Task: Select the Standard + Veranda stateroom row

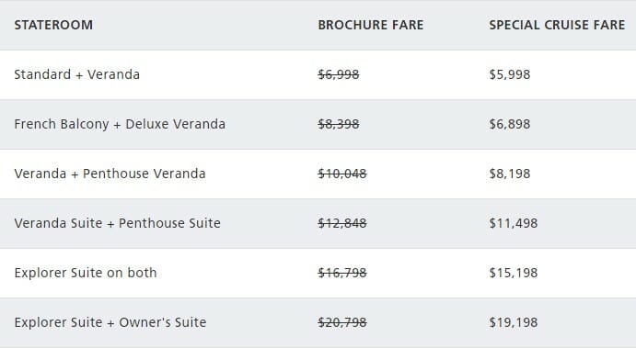Action: pos(318,75)
